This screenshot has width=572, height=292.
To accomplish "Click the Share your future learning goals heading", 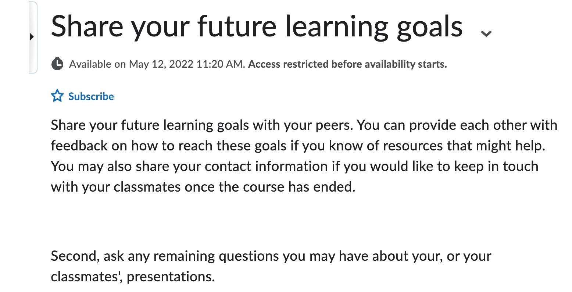I will [x=257, y=25].
